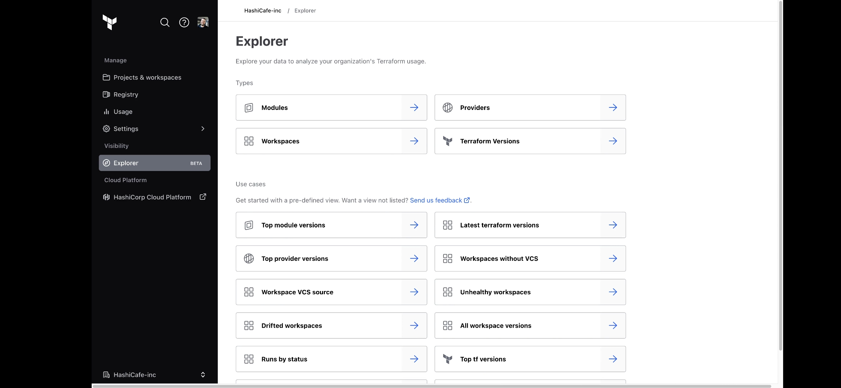Open Runs by status use case
The height and width of the screenshot is (388, 841).
pos(331,359)
